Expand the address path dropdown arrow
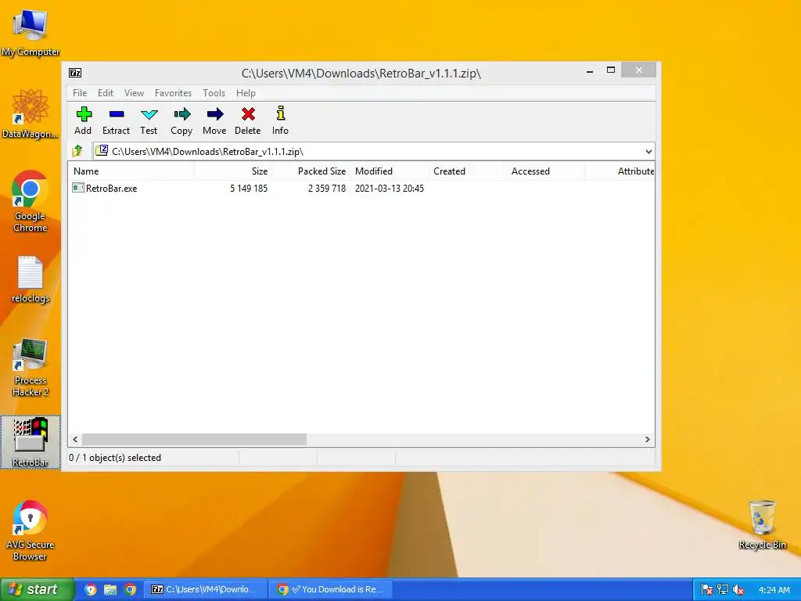 [x=648, y=151]
